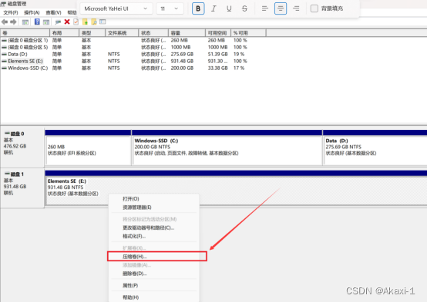Click the Back arrow in the toolbar
427x302 pixels.
point(5,22)
